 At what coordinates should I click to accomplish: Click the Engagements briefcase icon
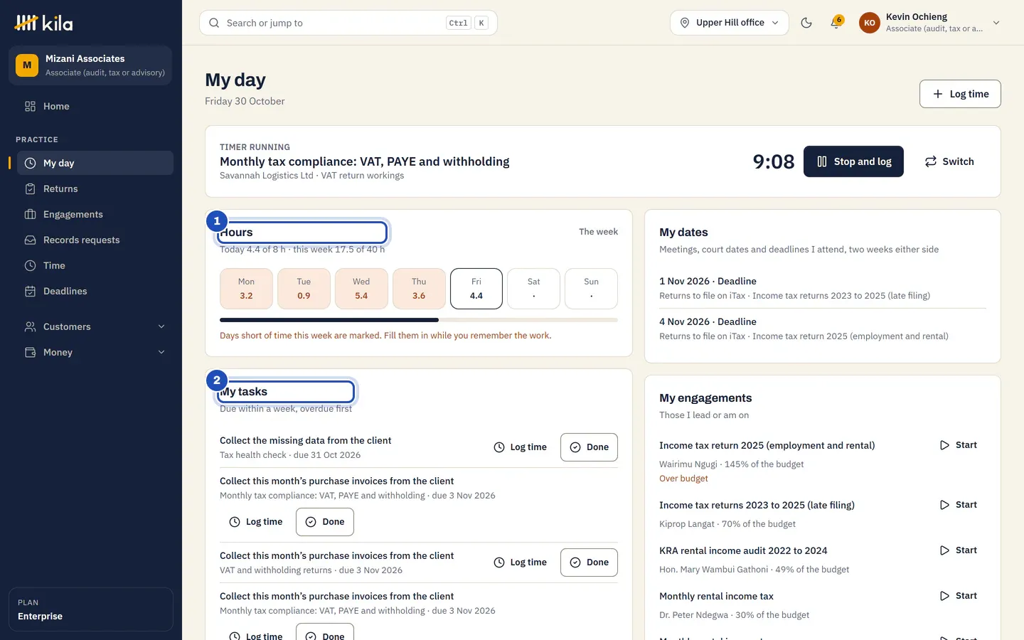(30, 214)
